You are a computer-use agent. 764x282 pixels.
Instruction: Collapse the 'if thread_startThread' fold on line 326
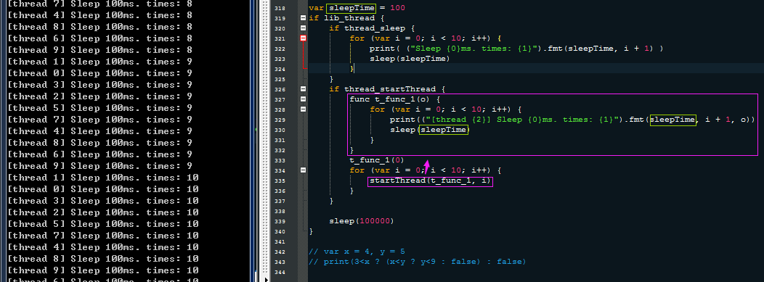(303, 89)
